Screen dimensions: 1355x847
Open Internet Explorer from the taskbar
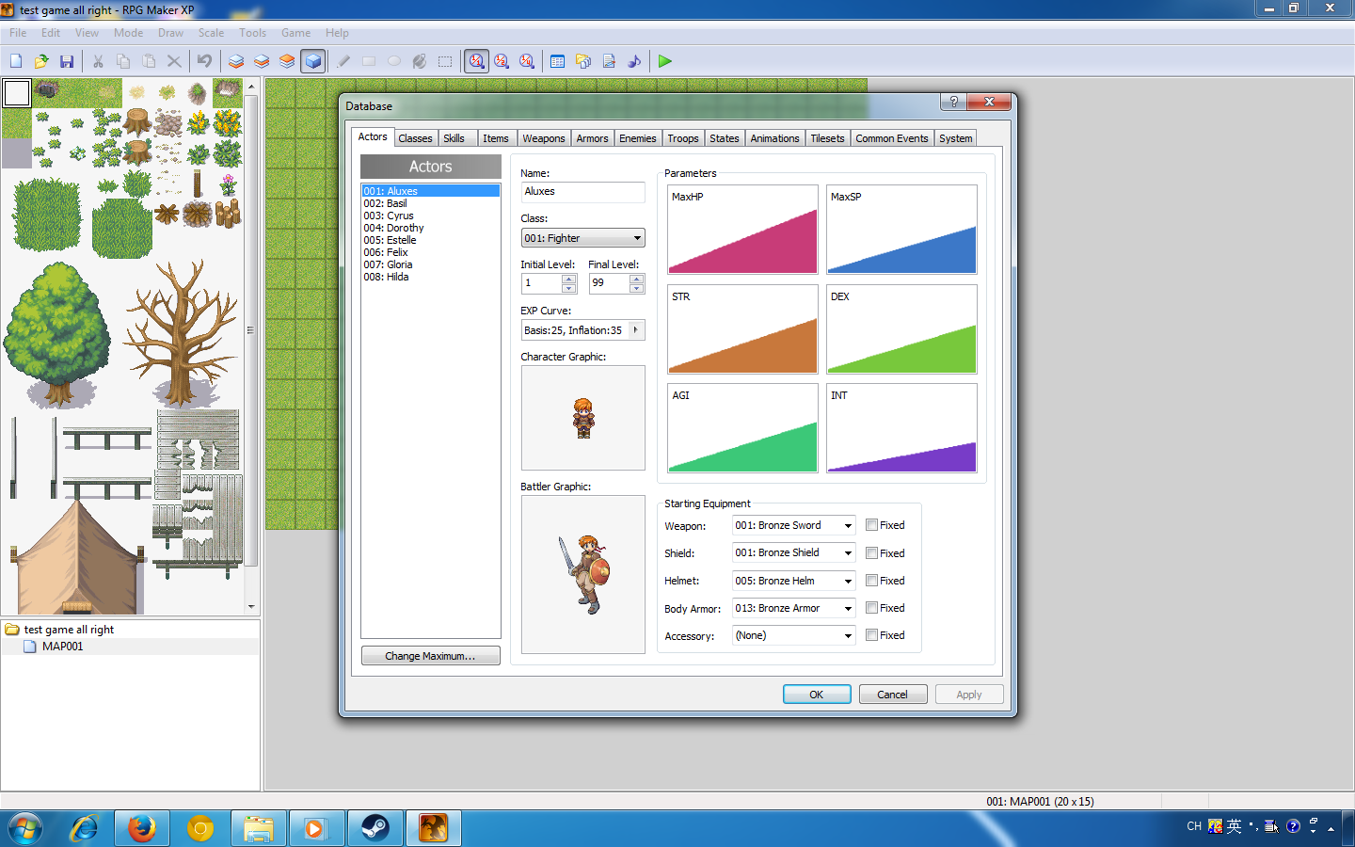click(x=84, y=828)
